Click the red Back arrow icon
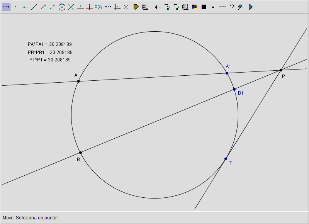Viewport: 309px width, 224px height. [158, 7]
